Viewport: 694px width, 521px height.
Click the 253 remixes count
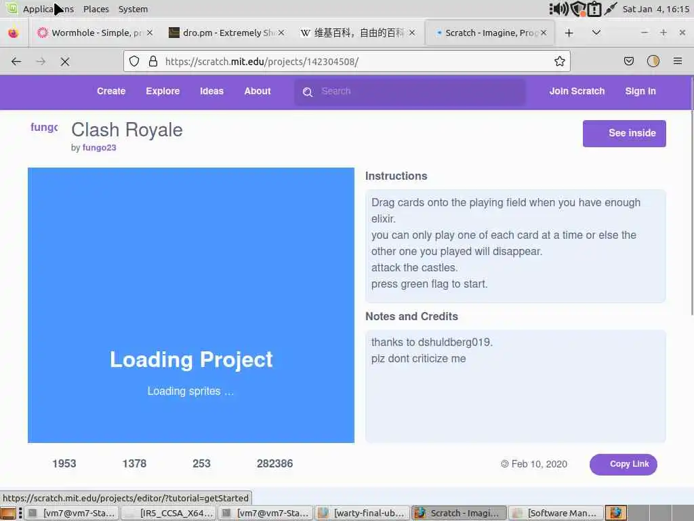click(201, 464)
